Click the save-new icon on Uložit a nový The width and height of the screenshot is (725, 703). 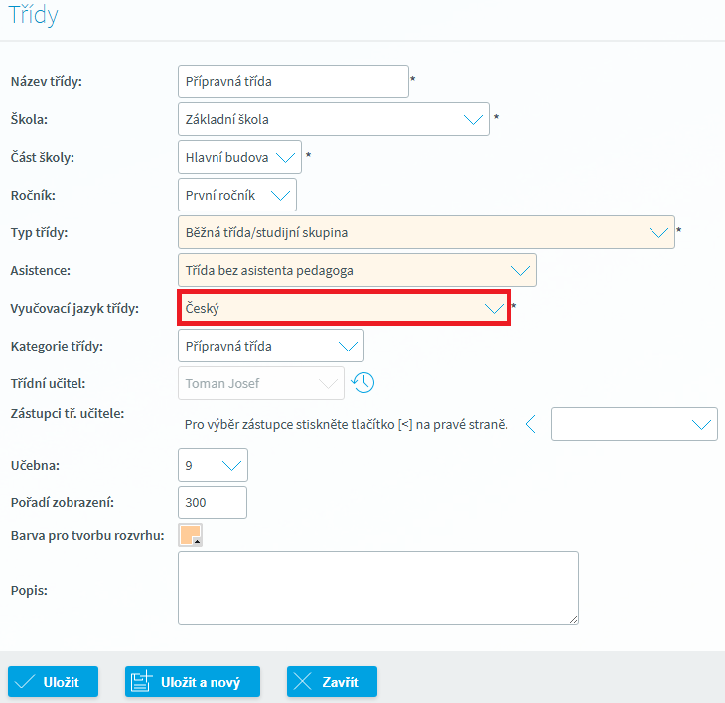144,682
